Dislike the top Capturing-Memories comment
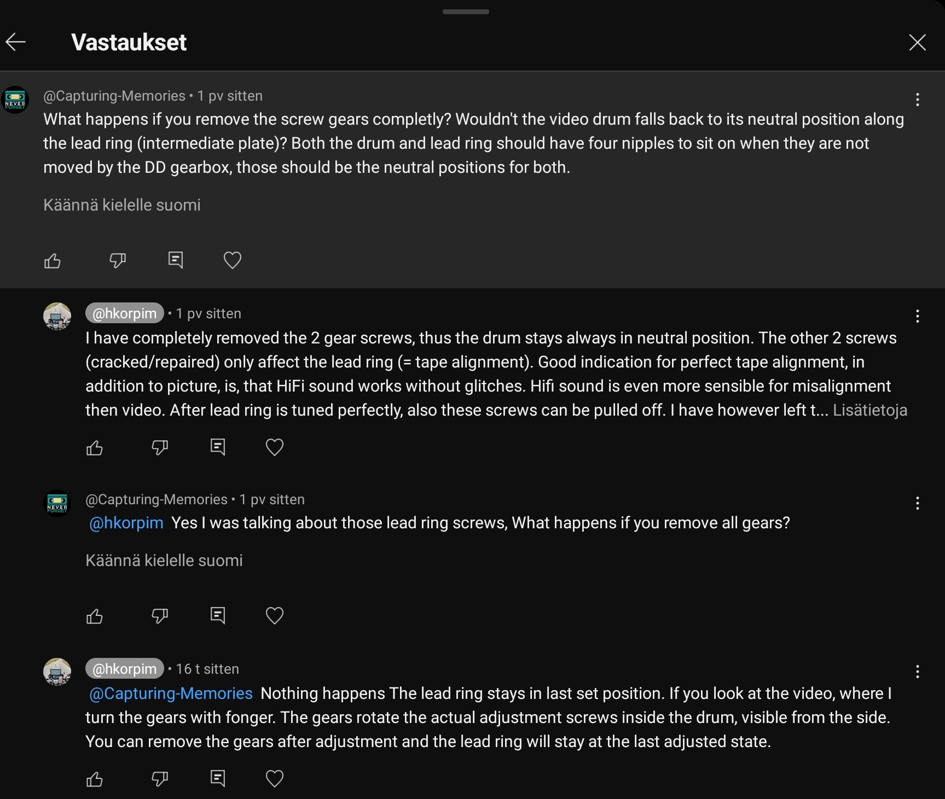Screen dimensions: 945x799 point(118,260)
